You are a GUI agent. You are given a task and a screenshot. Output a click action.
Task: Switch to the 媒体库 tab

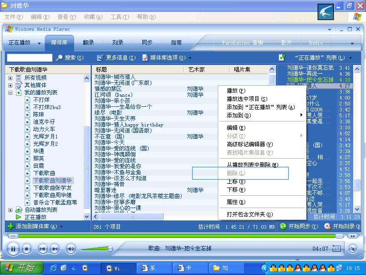click(x=59, y=43)
